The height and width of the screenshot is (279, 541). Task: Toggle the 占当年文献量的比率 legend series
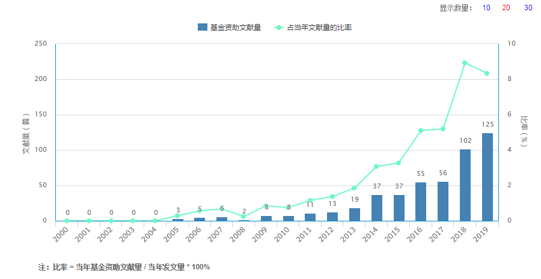[x=313, y=27]
